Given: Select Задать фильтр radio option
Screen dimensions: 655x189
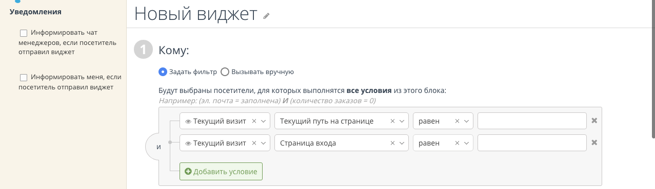Looking at the screenshot, I should (x=163, y=72).
